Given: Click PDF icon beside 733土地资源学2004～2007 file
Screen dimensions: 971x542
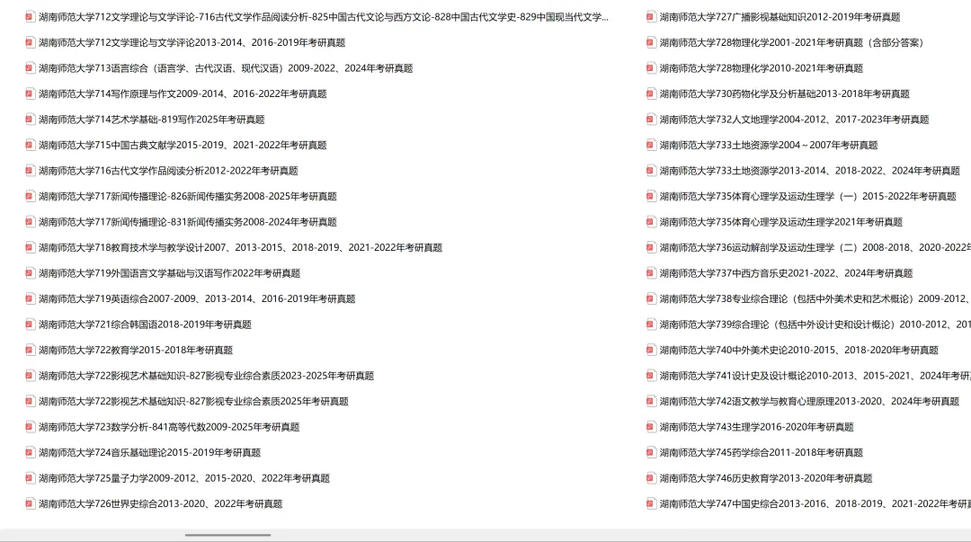Looking at the screenshot, I should tap(651, 145).
